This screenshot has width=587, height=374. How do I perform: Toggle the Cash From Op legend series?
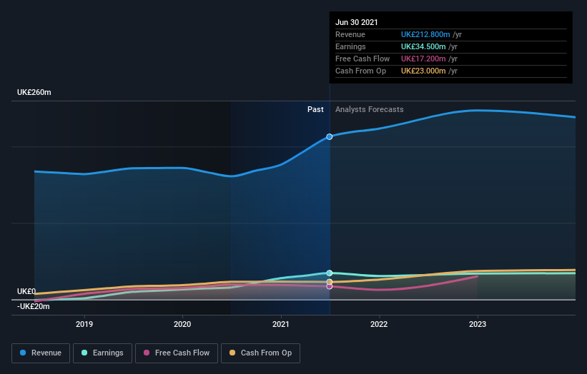click(260, 353)
